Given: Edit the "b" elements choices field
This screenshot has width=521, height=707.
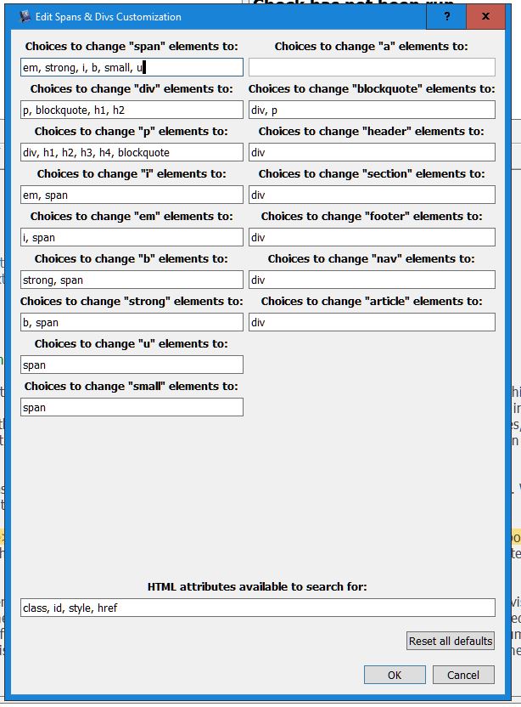Looking at the screenshot, I should point(132,280).
